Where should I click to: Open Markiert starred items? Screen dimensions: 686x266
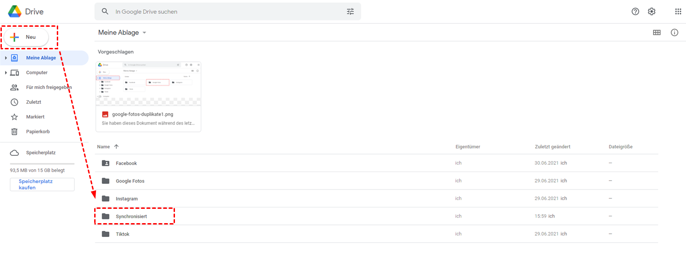tap(35, 117)
